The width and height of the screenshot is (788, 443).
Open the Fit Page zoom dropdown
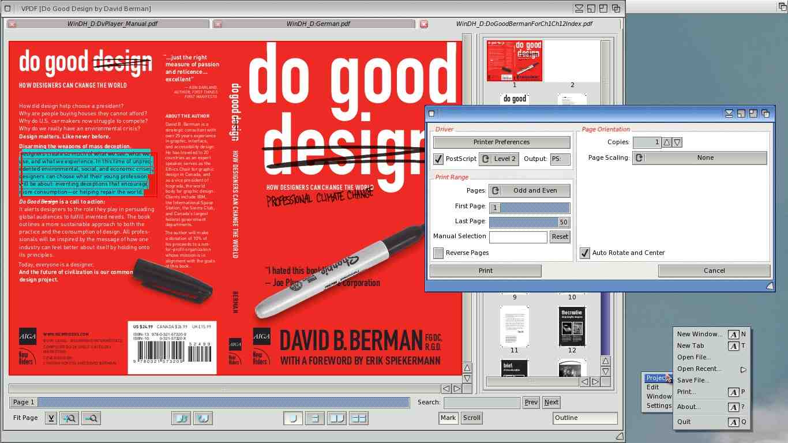[51, 418]
